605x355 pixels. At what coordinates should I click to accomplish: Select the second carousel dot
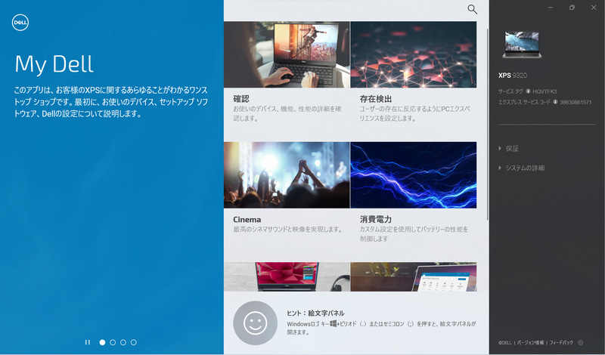pyautogui.click(x=113, y=342)
